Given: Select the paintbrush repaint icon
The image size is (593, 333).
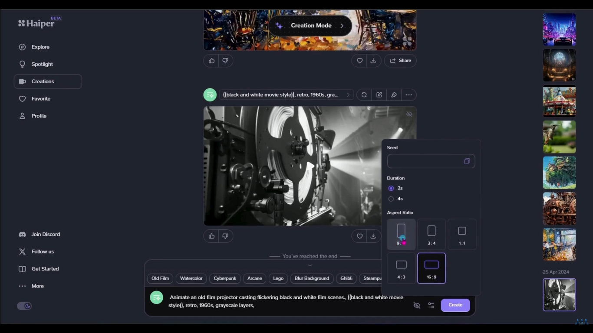Looking at the screenshot, I should click(394, 95).
